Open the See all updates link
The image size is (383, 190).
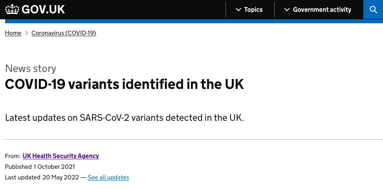tap(109, 177)
